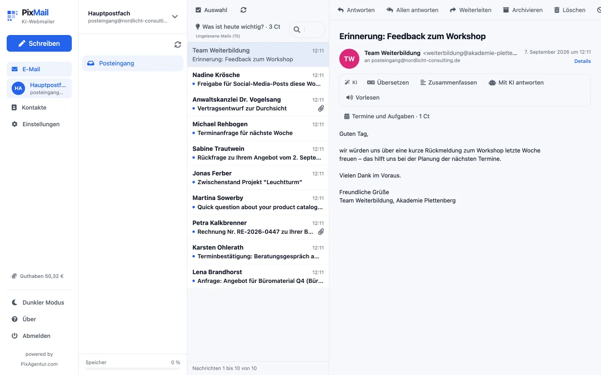Open Lena Brandhorst's Büromaterial request email

click(258, 276)
